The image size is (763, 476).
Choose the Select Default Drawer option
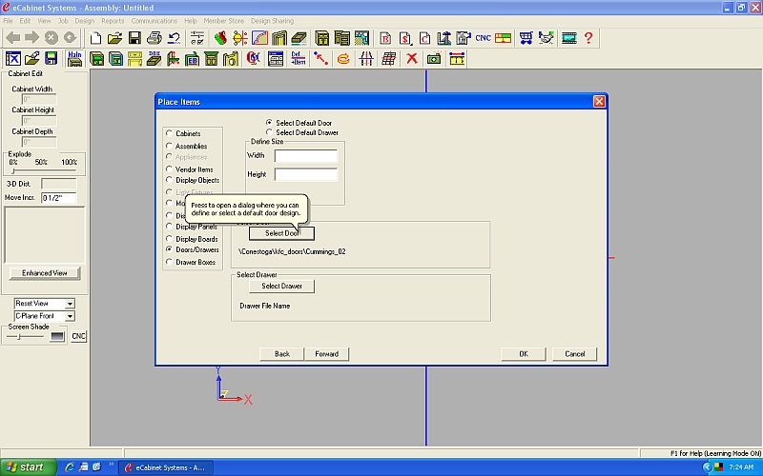tap(269, 132)
